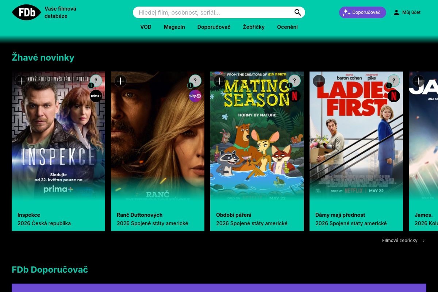Click the Žhavé novinky heading
This screenshot has width=438, height=292.
click(x=43, y=57)
